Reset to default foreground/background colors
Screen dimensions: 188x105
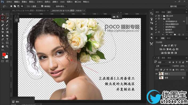[3, 58]
